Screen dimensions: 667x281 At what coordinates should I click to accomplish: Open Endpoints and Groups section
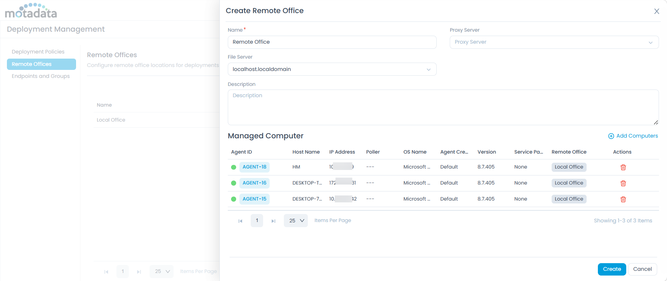[41, 76]
